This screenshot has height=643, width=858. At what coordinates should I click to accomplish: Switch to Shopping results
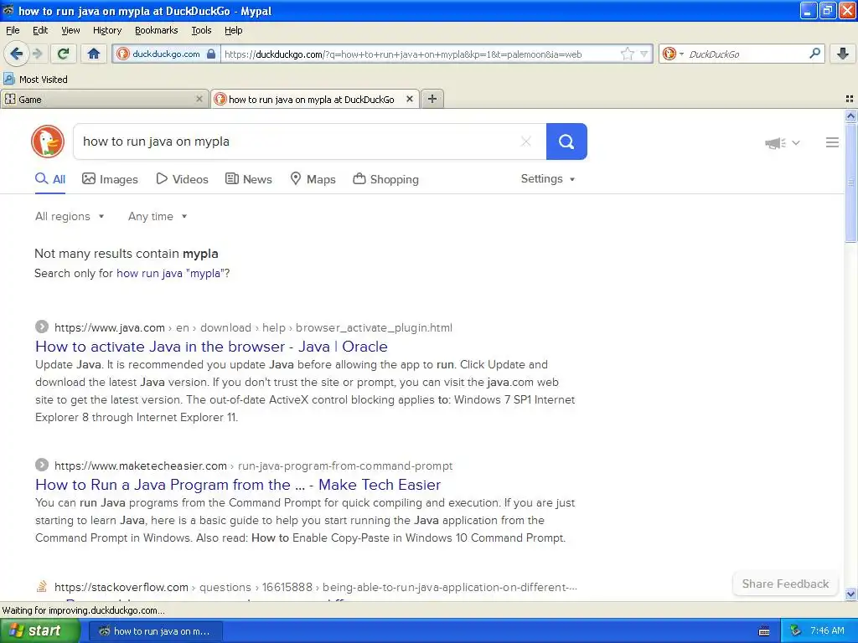point(385,179)
